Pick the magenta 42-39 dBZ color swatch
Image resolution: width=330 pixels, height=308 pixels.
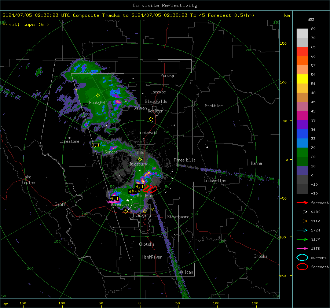point(302,116)
